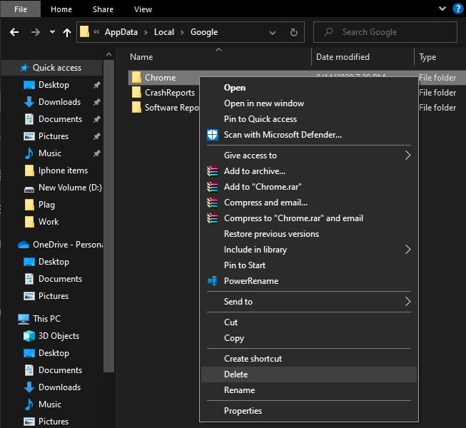Open 3D Objects cube icon
The width and height of the screenshot is (466, 428).
29,336
